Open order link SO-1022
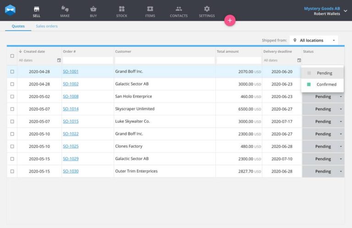This screenshot has height=228, width=352. [71, 134]
